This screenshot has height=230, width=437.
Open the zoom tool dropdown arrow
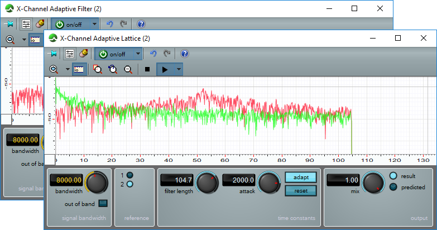[68, 69]
